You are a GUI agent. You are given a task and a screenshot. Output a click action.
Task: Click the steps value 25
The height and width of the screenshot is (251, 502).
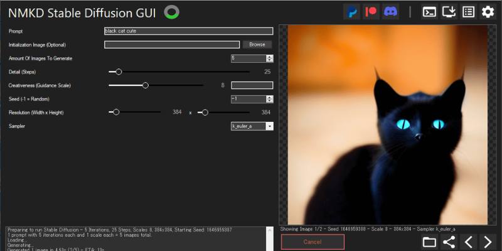(x=267, y=72)
